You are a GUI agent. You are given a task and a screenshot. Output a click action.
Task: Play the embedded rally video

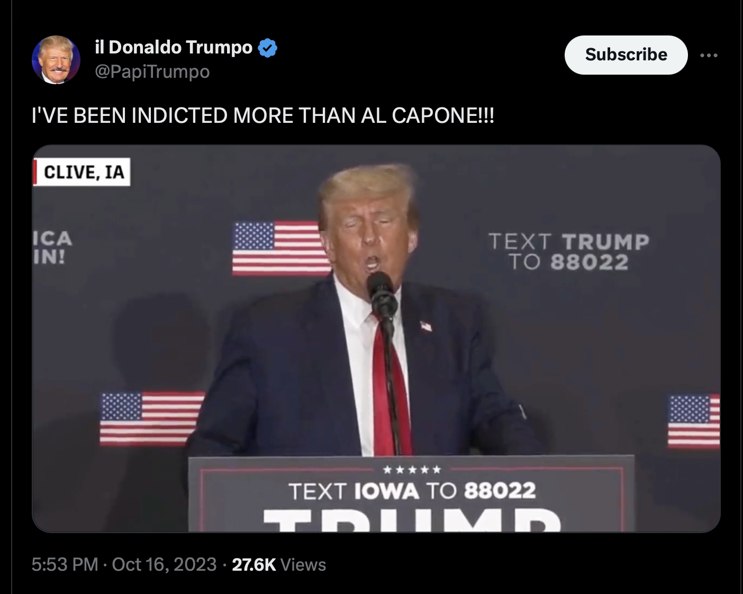(x=376, y=338)
